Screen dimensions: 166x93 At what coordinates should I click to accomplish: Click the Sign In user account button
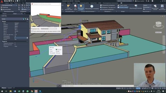[140, 1]
